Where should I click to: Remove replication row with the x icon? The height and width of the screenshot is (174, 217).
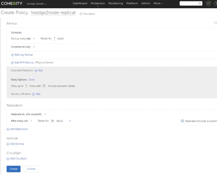70,121
